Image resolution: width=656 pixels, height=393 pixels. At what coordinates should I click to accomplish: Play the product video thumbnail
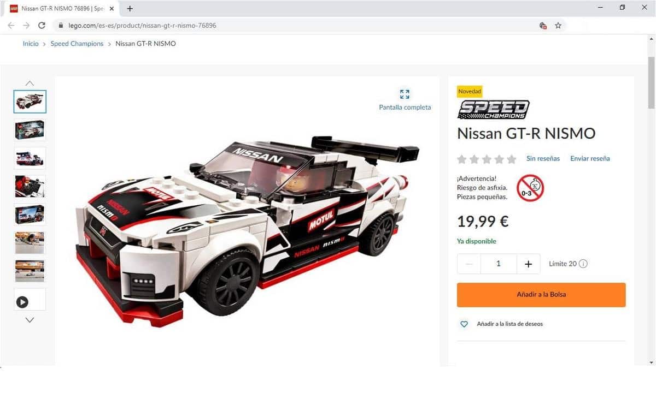(30, 300)
